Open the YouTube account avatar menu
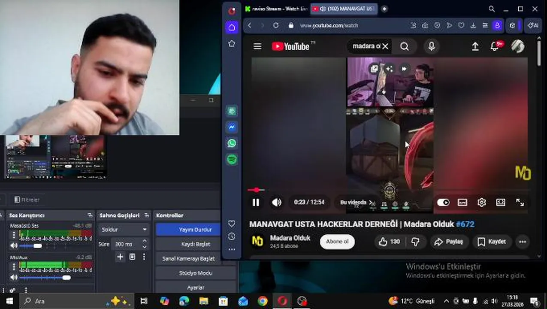The height and width of the screenshot is (309, 547). click(518, 46)
